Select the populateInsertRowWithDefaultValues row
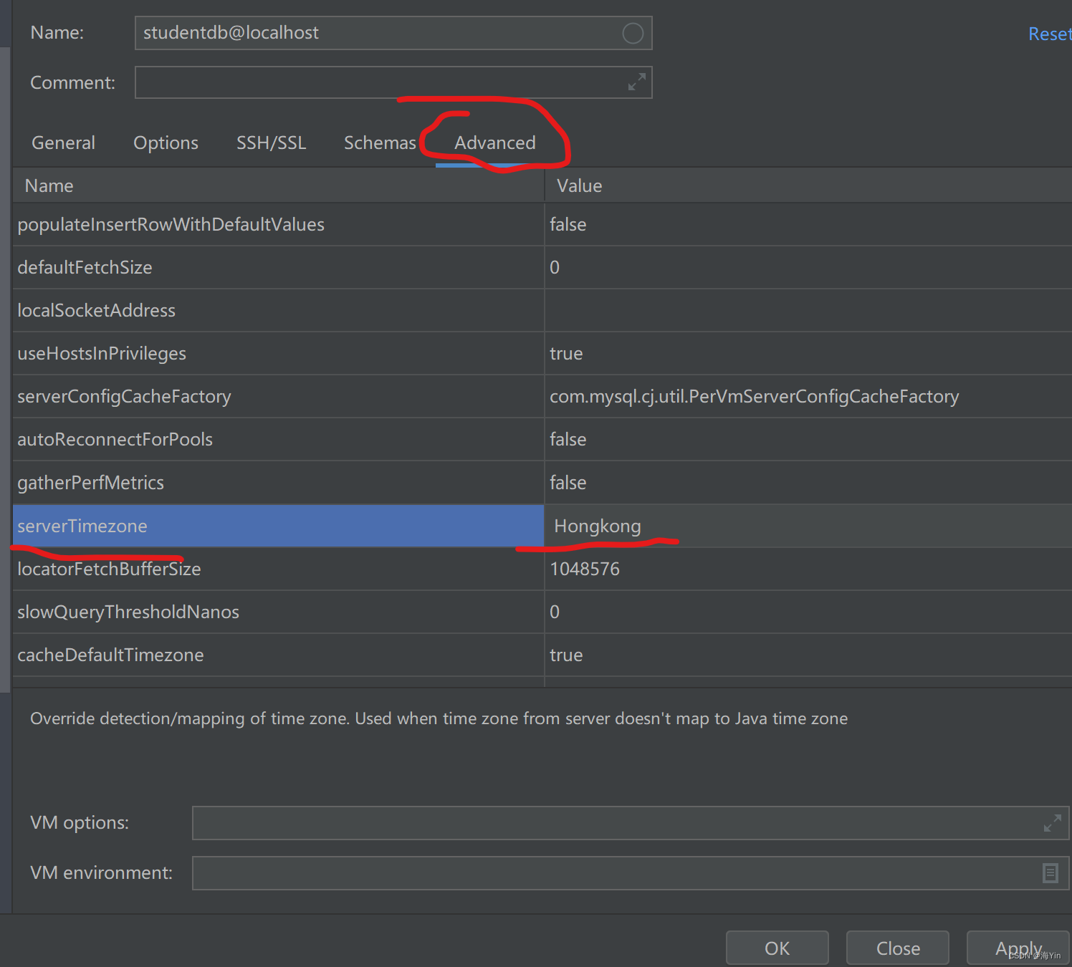 278,224
